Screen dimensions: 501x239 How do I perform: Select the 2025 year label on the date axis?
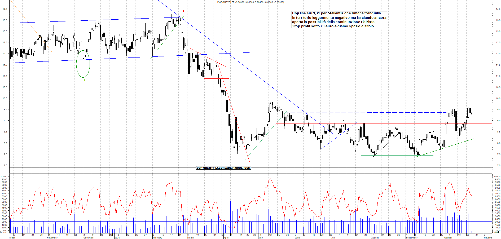[x=117, y=238]
